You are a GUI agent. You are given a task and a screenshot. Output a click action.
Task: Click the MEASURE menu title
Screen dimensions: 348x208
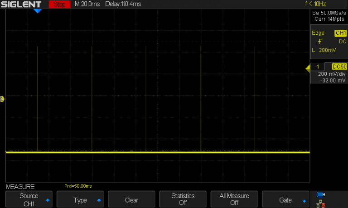[20, 186]
